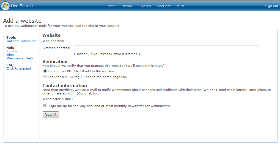This screenshot has height=144, width=280.
Task: Click the Sign out link
Action: click(x=271, y=6)
